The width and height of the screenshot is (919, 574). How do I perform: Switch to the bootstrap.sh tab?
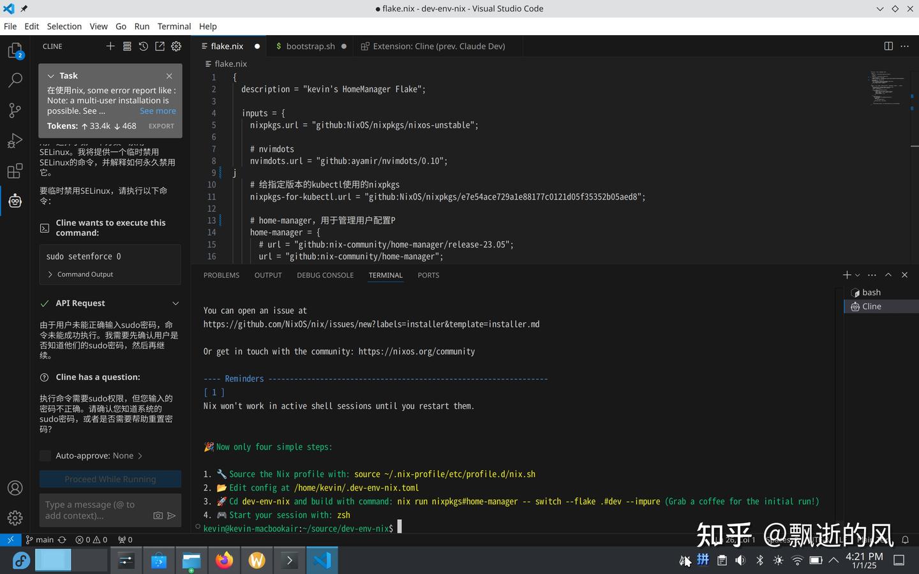pyautogui.click(x=310, y=46)
